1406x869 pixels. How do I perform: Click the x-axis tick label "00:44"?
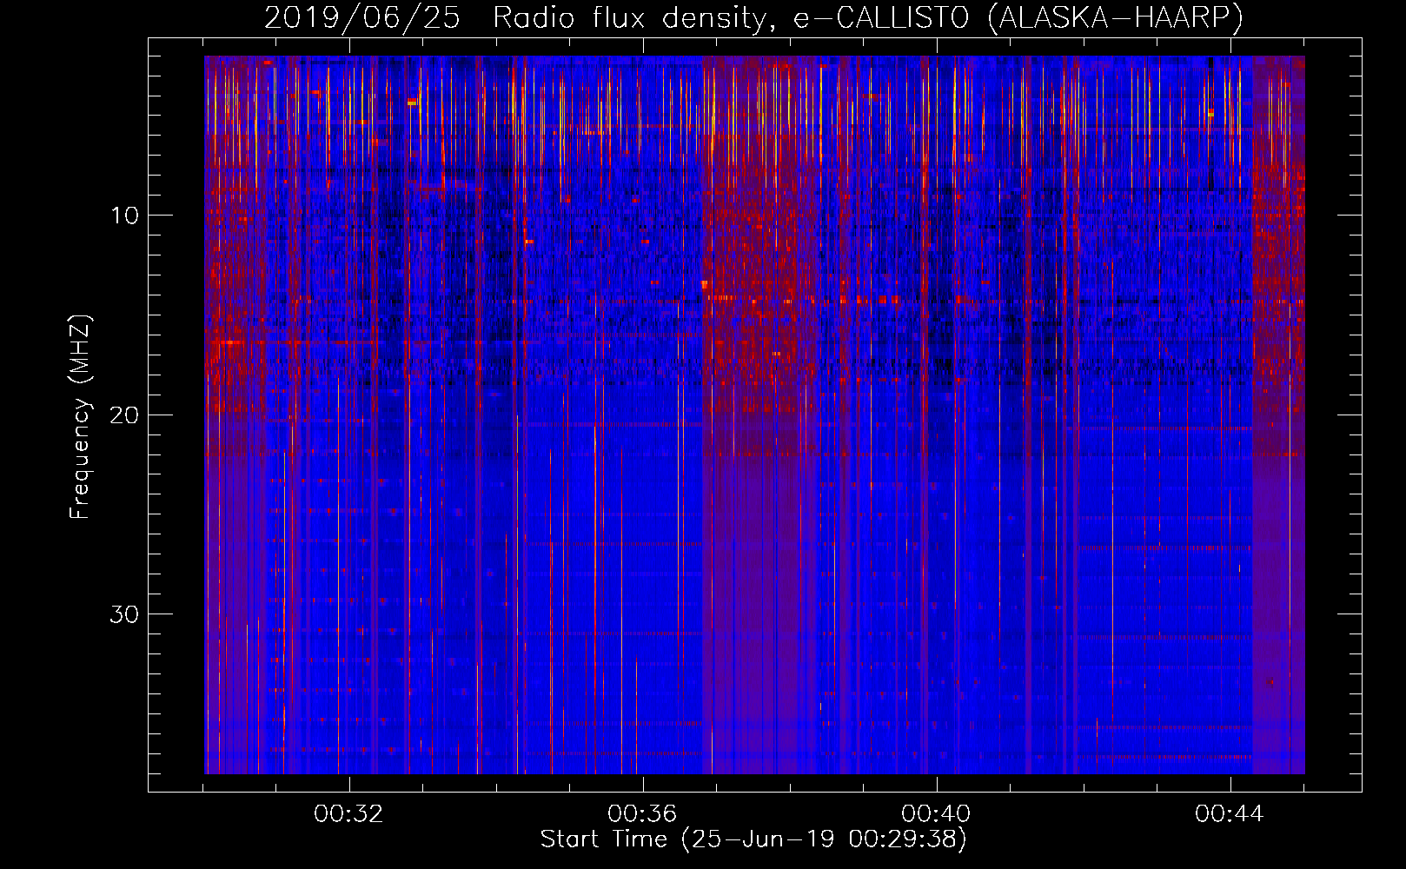click(x=1230, y=814)
